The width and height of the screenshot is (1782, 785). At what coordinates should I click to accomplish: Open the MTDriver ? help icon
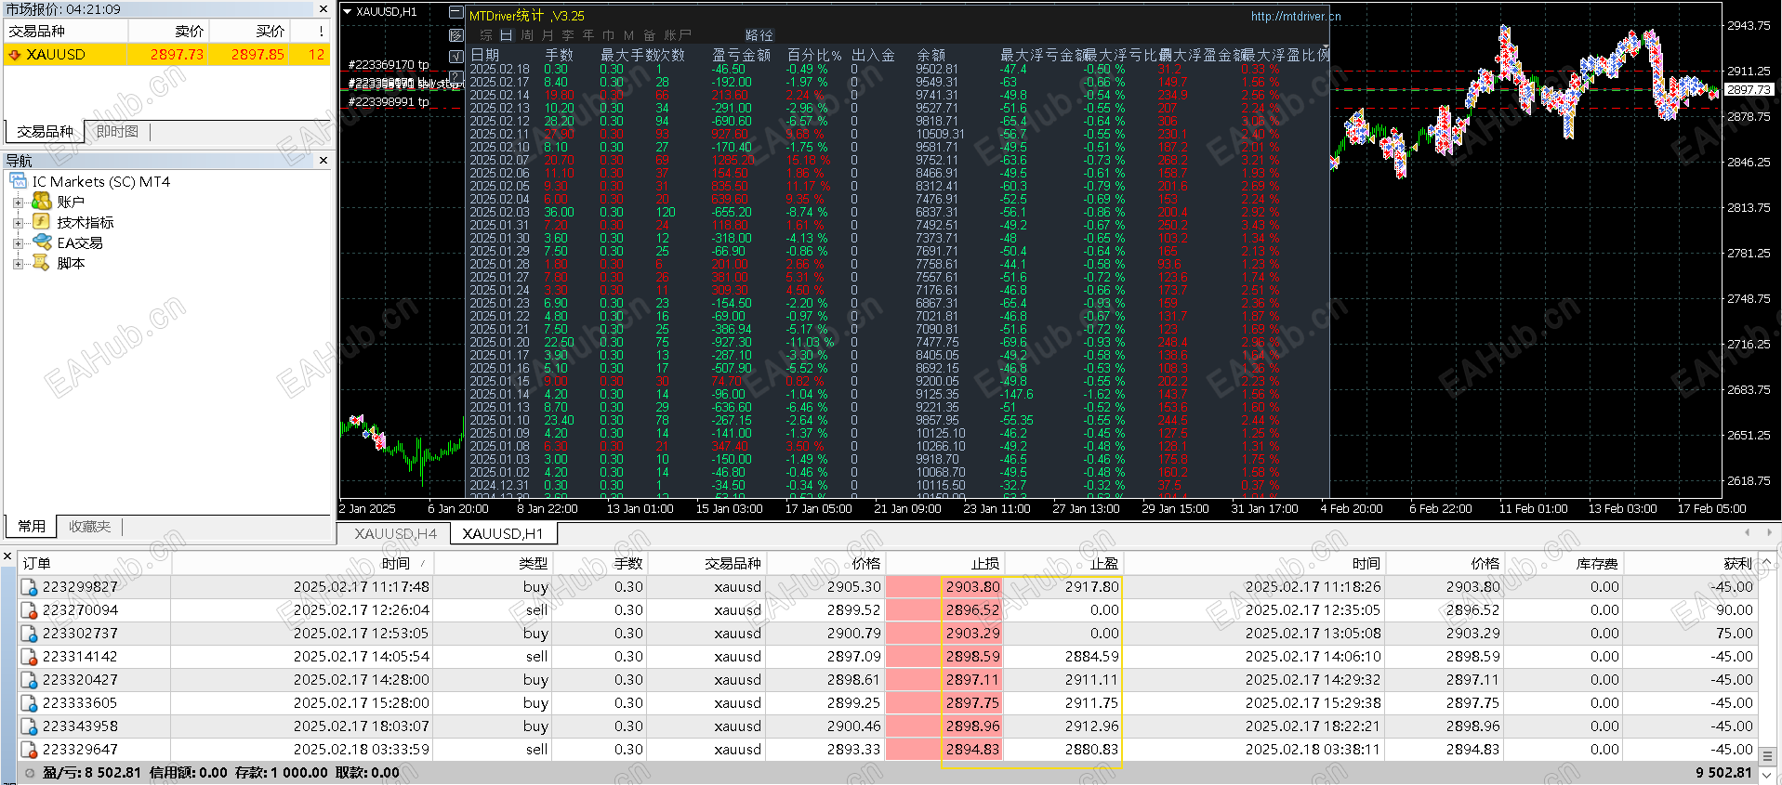[x=455, y=76]
